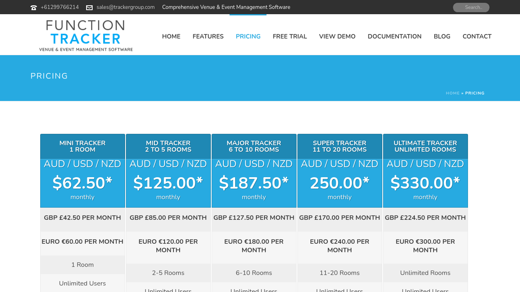
Task: Click the Unlimited Rooms row text
Action: click(x=425, y=273)
